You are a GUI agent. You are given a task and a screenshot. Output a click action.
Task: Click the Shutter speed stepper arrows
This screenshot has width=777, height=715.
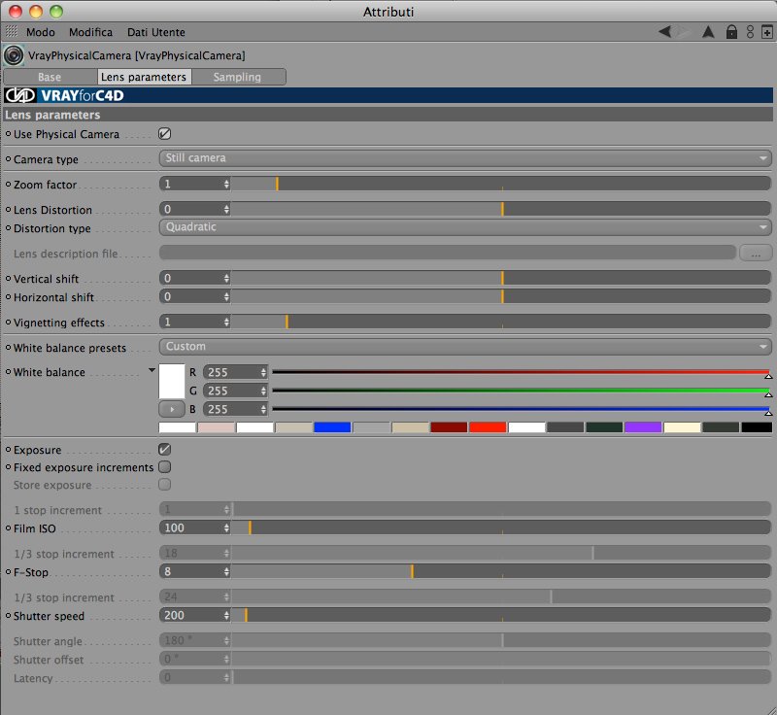(x=226, y=615)
